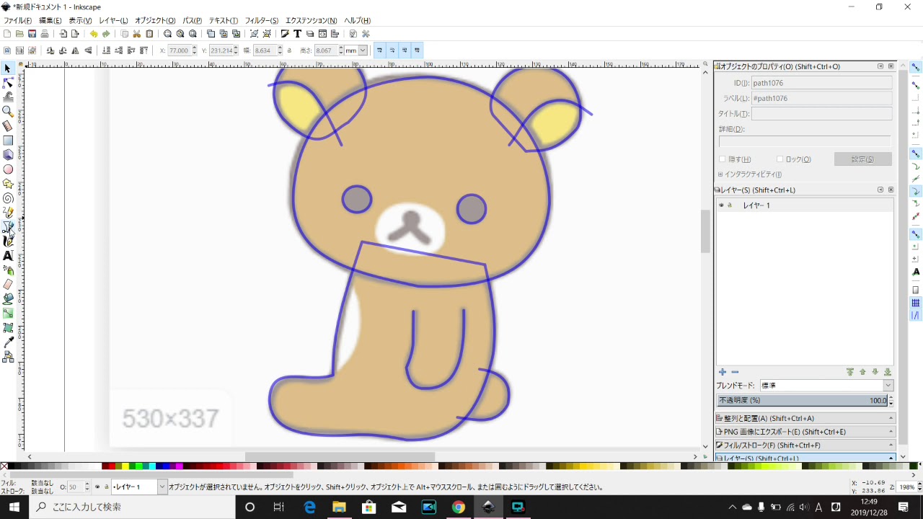Toggle lock icon of レイヤー 1 in layers list

click(730, 205)
